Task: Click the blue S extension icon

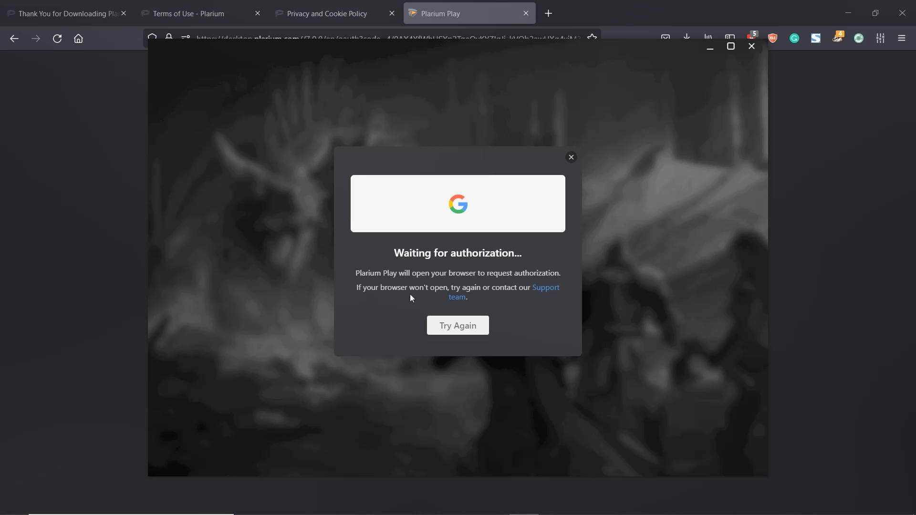Action: [816, 39]
